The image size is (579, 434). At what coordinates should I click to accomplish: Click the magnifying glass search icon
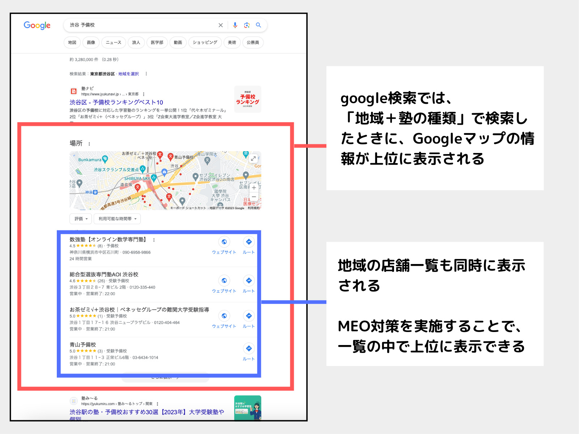258,25
